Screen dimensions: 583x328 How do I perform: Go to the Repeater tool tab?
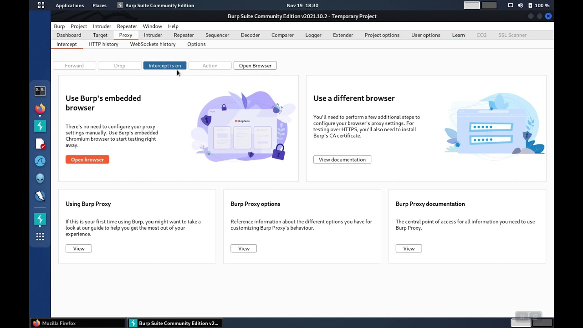coord(184,35)
